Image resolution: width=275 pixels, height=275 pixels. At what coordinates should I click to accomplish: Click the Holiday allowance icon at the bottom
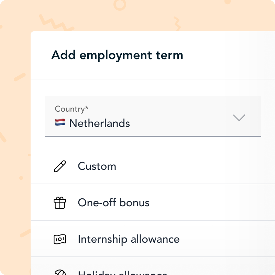60,273
